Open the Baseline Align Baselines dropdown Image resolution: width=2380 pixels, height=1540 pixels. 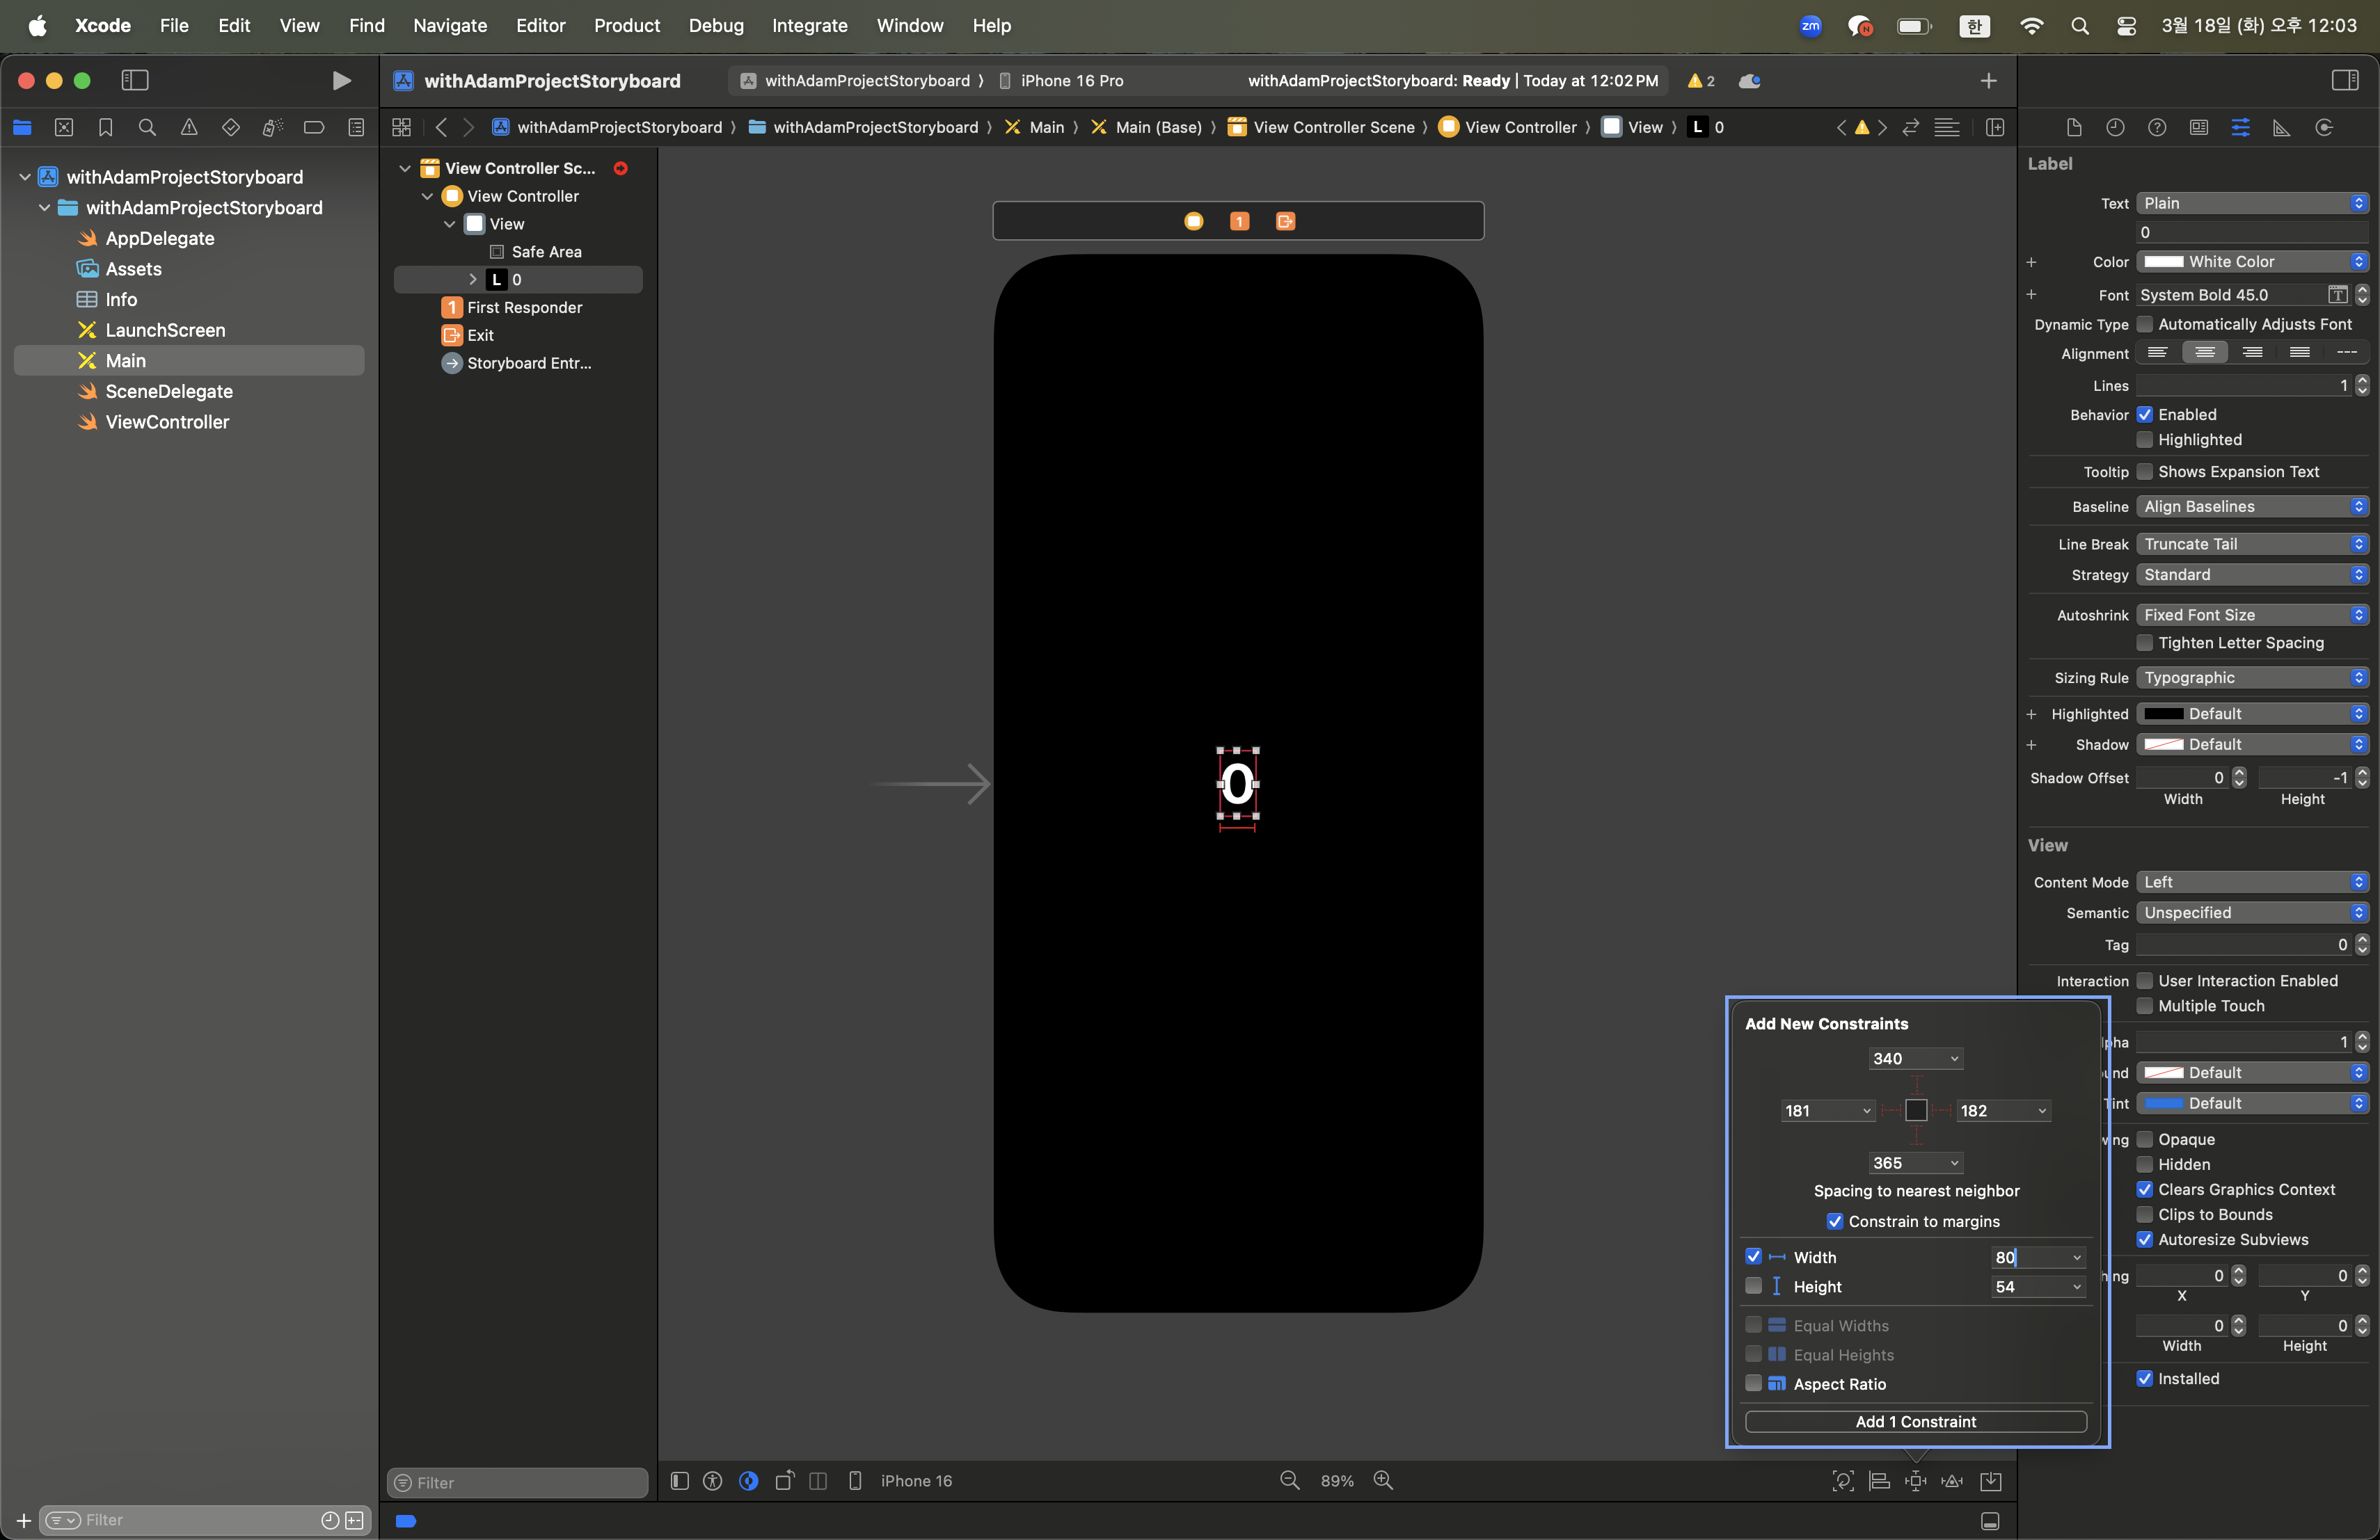click(2252, 506)
